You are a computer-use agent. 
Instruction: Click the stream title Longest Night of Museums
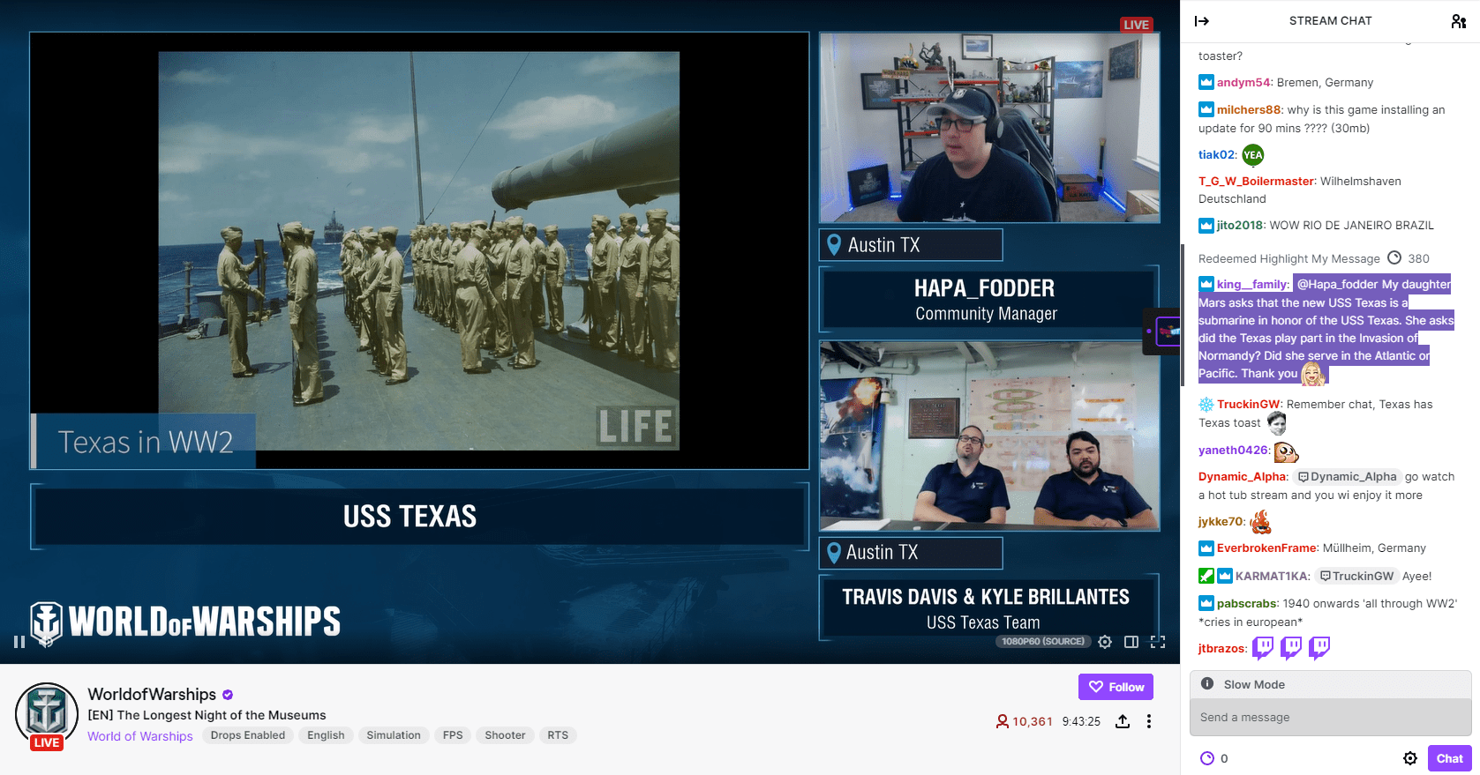click(207, 715)
